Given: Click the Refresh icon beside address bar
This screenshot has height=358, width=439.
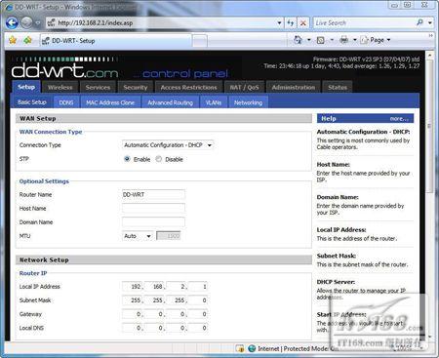Looking at the screenshot, I should [291, 23].
